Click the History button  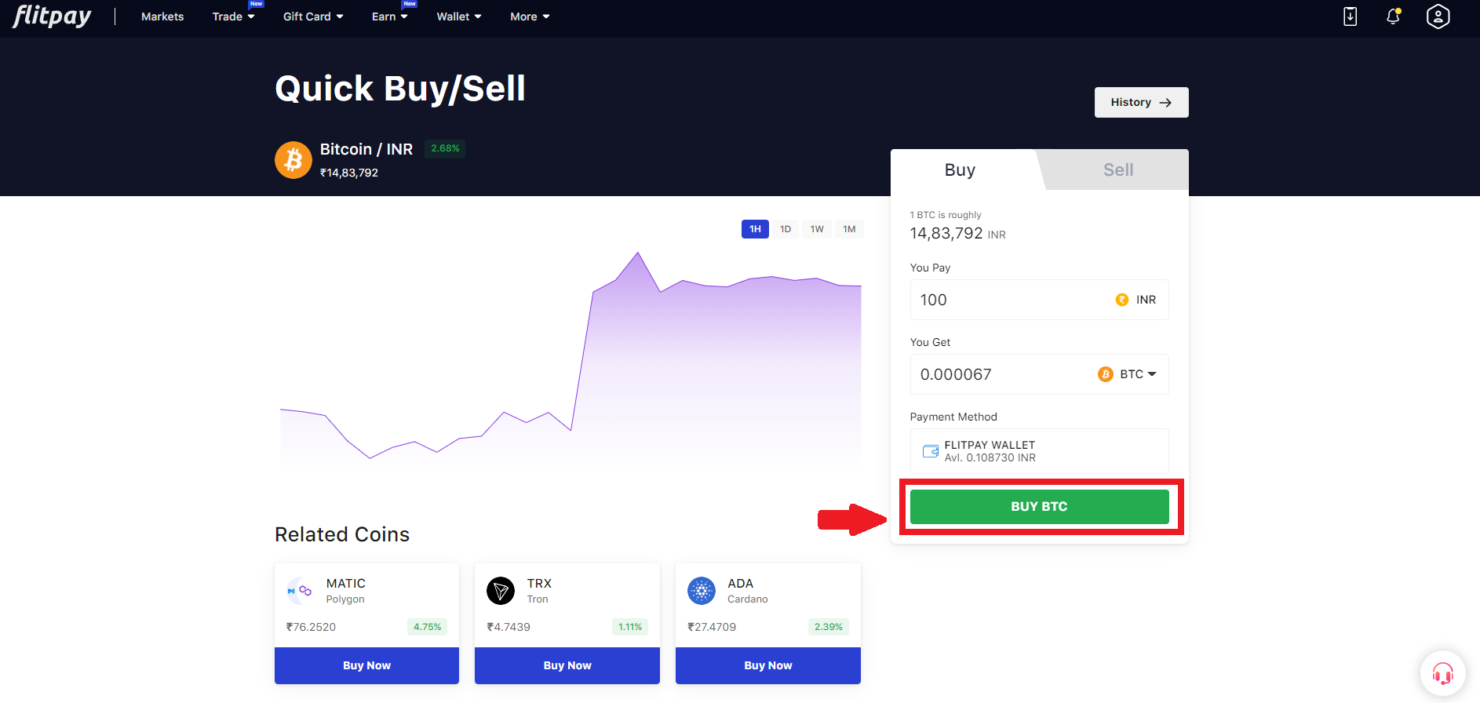pyautogui.click(x=1141, y=102)
